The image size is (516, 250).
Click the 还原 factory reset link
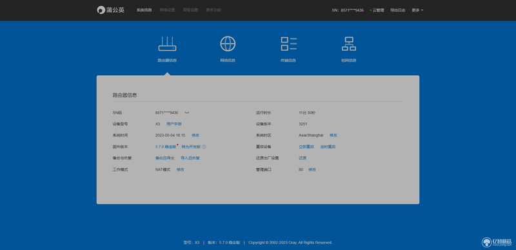(303, 158)
